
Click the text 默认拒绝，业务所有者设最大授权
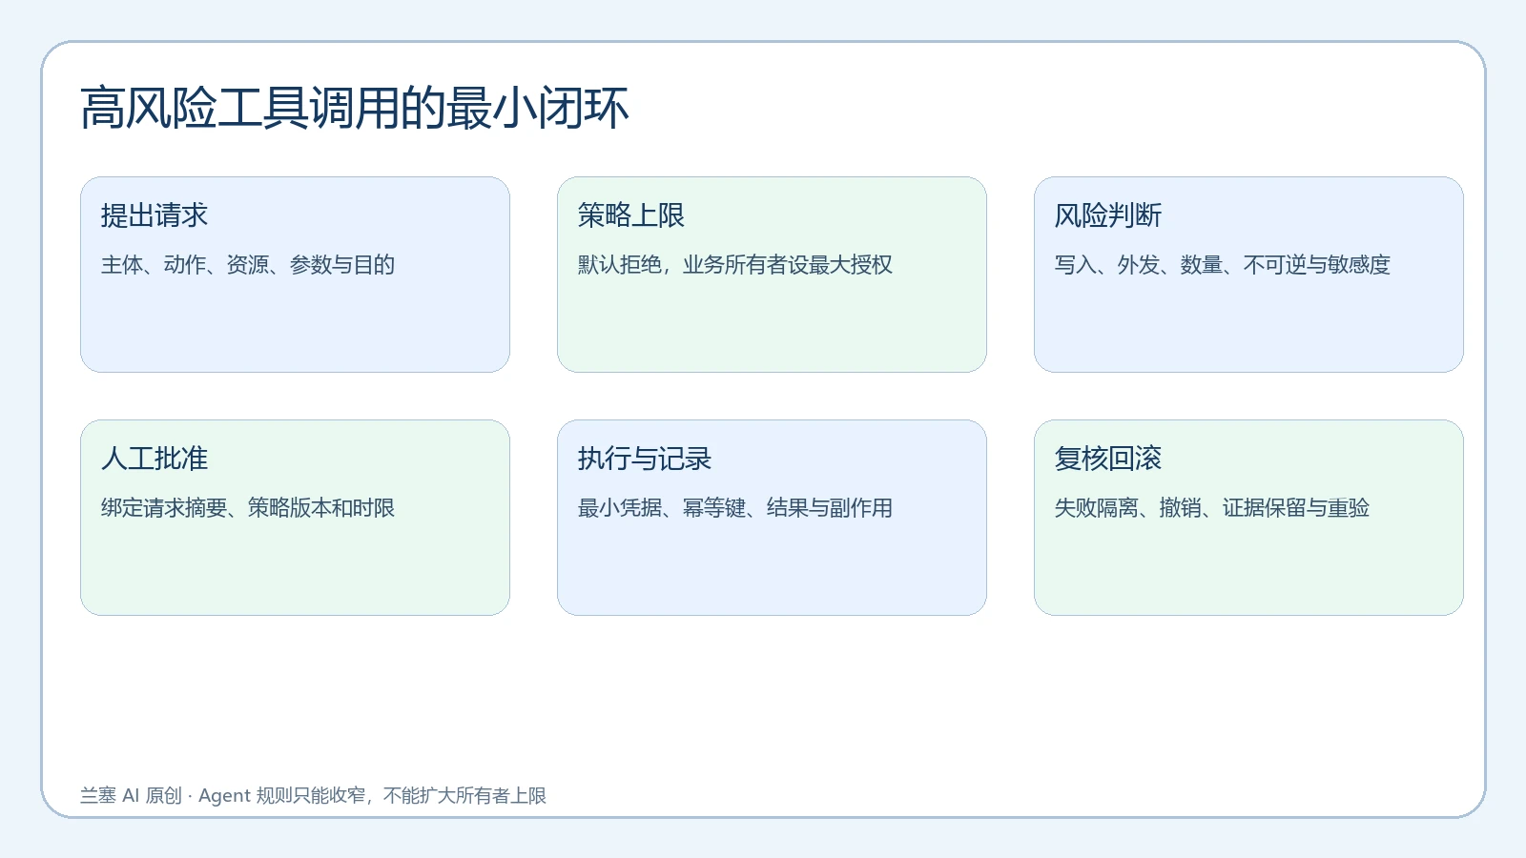(735, 265)
